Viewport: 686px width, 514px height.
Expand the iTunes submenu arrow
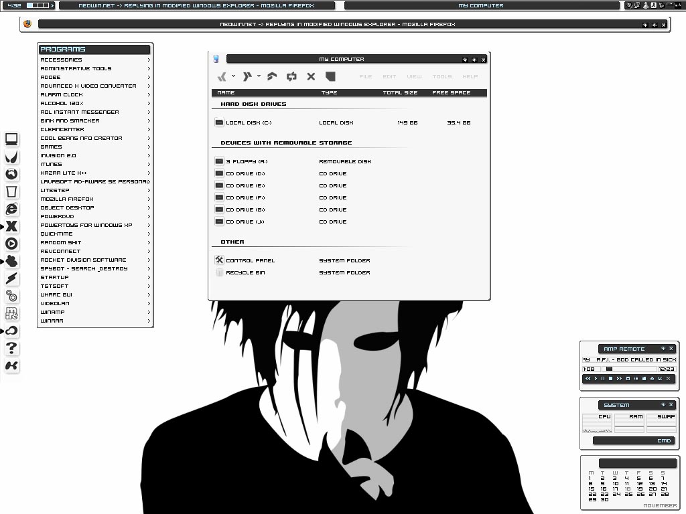point(149,165)
